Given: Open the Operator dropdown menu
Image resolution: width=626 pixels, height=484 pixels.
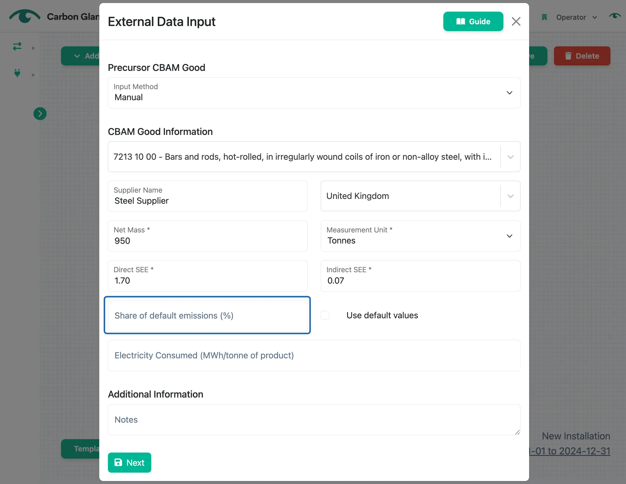Looking at the screenshot, I should pyautogui.click(x=576, y=17).
